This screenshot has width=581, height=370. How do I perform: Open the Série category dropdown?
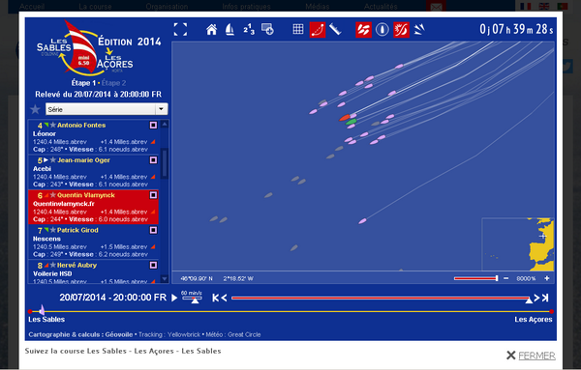[107, 109]
